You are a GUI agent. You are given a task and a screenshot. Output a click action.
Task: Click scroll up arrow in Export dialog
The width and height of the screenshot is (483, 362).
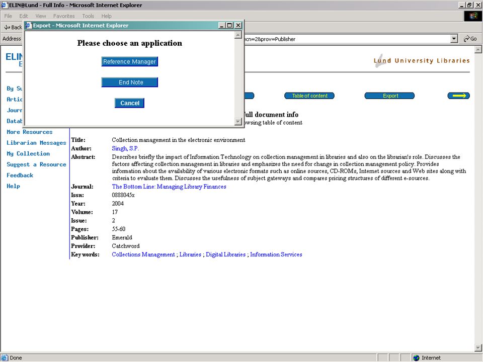[238, 35]
